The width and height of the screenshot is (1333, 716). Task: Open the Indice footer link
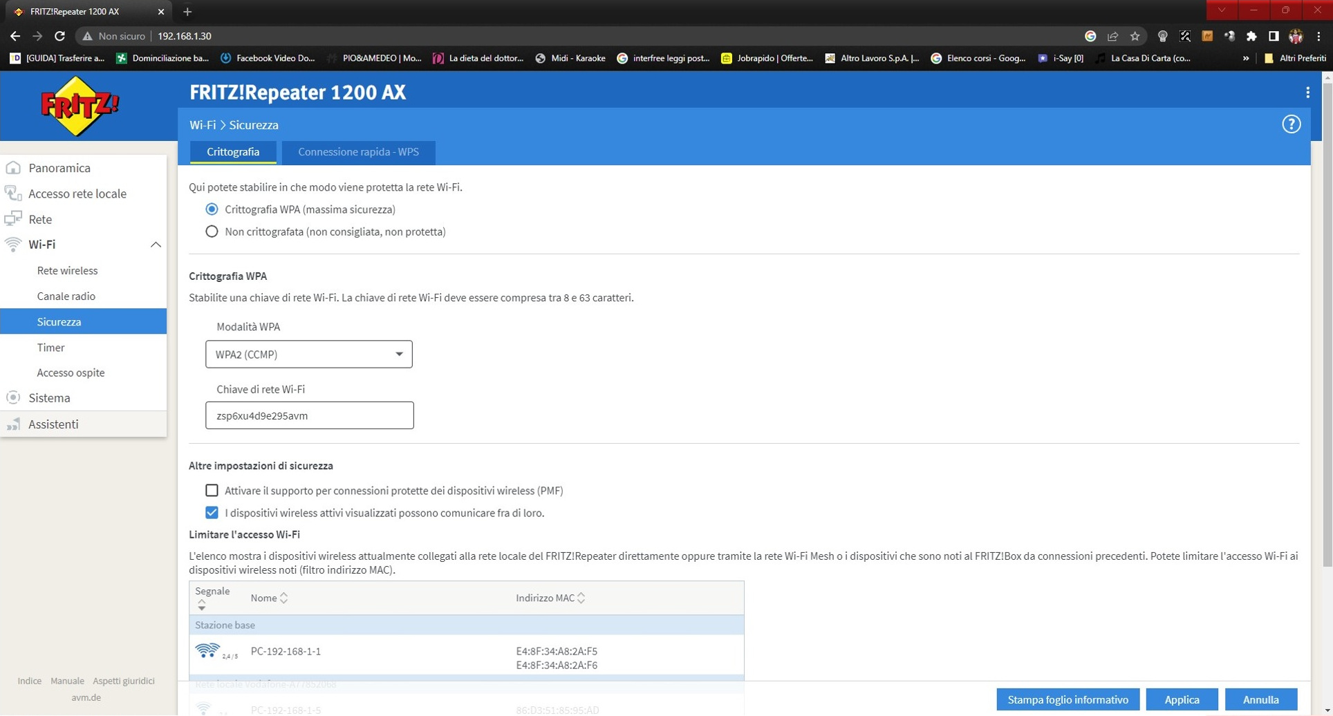click(x=29, y=681)
